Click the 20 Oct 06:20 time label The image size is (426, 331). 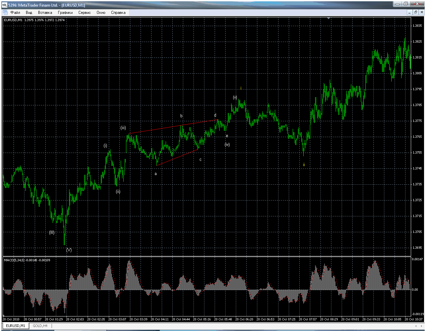[244, 319]
